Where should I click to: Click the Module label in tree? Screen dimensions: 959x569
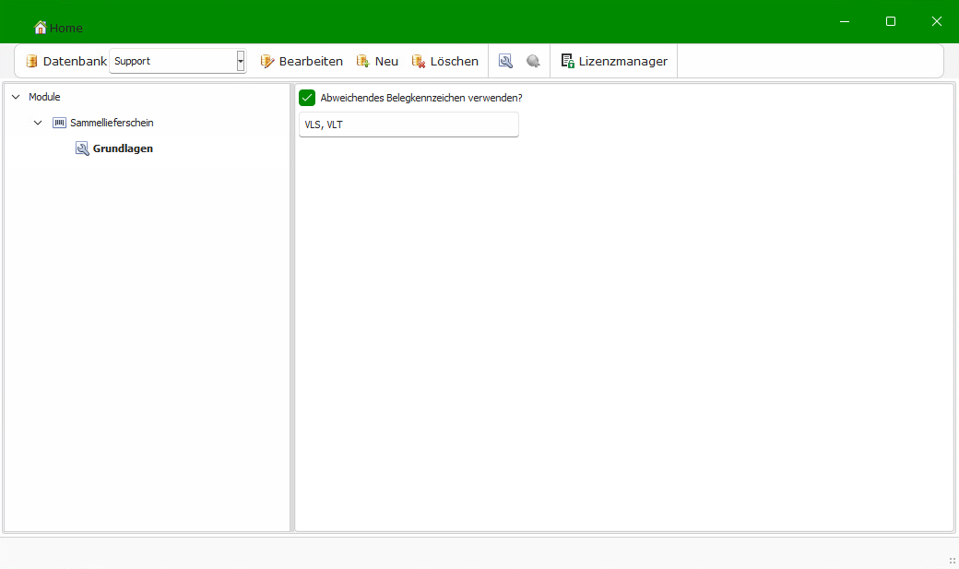click(x=44, y=97)
